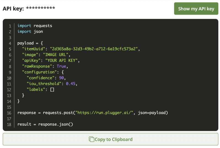Click the itemUuid string value in code
Screen dimensions: 220x148
(x=94, y=49)
